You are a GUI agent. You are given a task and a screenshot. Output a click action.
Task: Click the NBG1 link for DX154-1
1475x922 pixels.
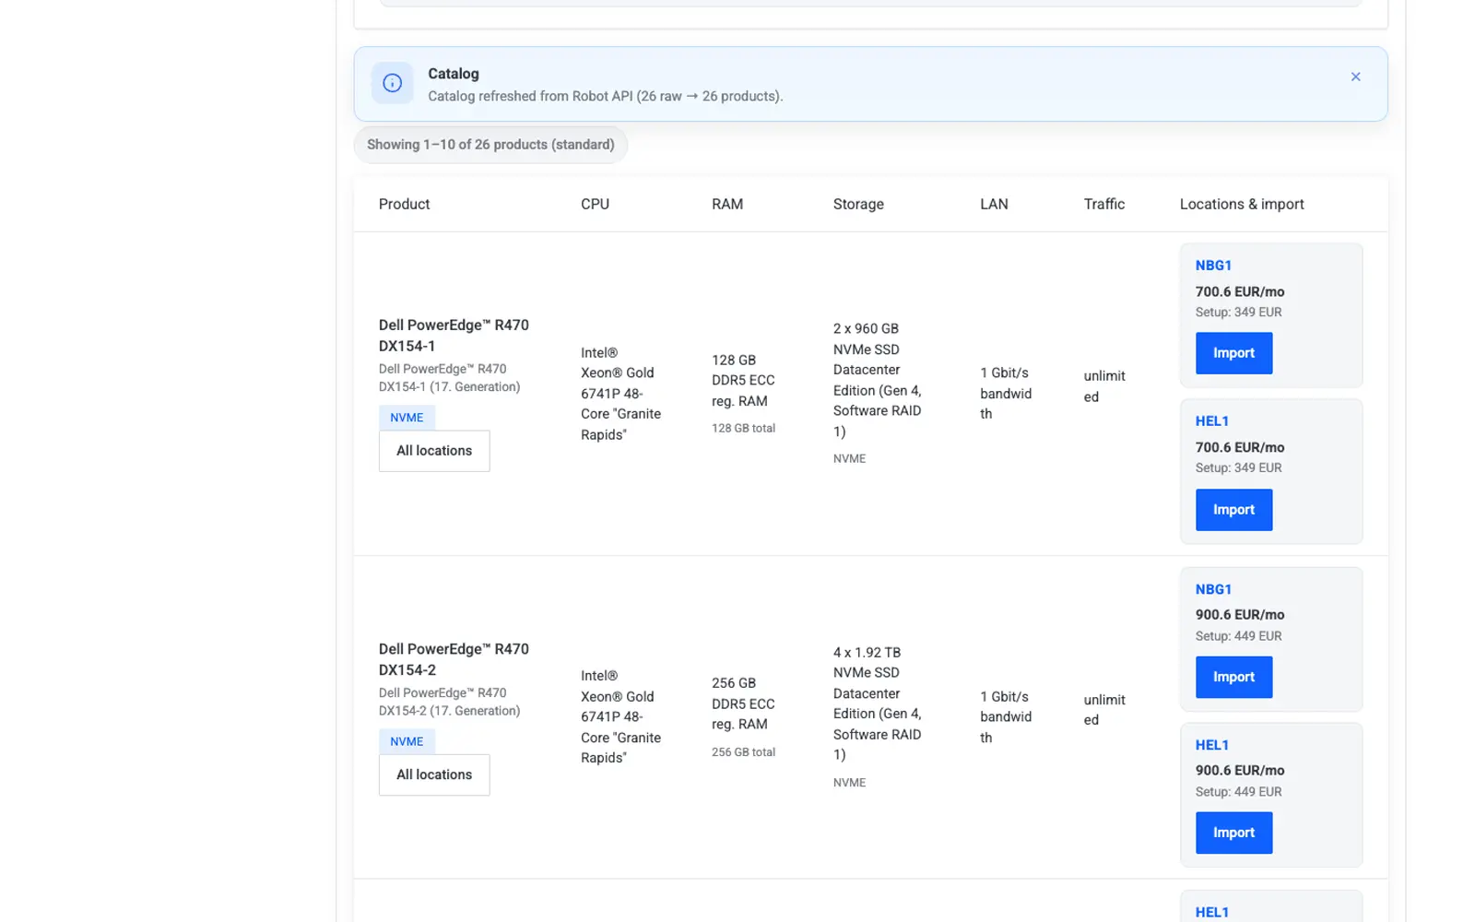pyautogui.click(x=1213, y=266)
